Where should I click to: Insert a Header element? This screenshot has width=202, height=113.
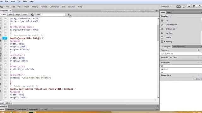(x=168, y=37)
